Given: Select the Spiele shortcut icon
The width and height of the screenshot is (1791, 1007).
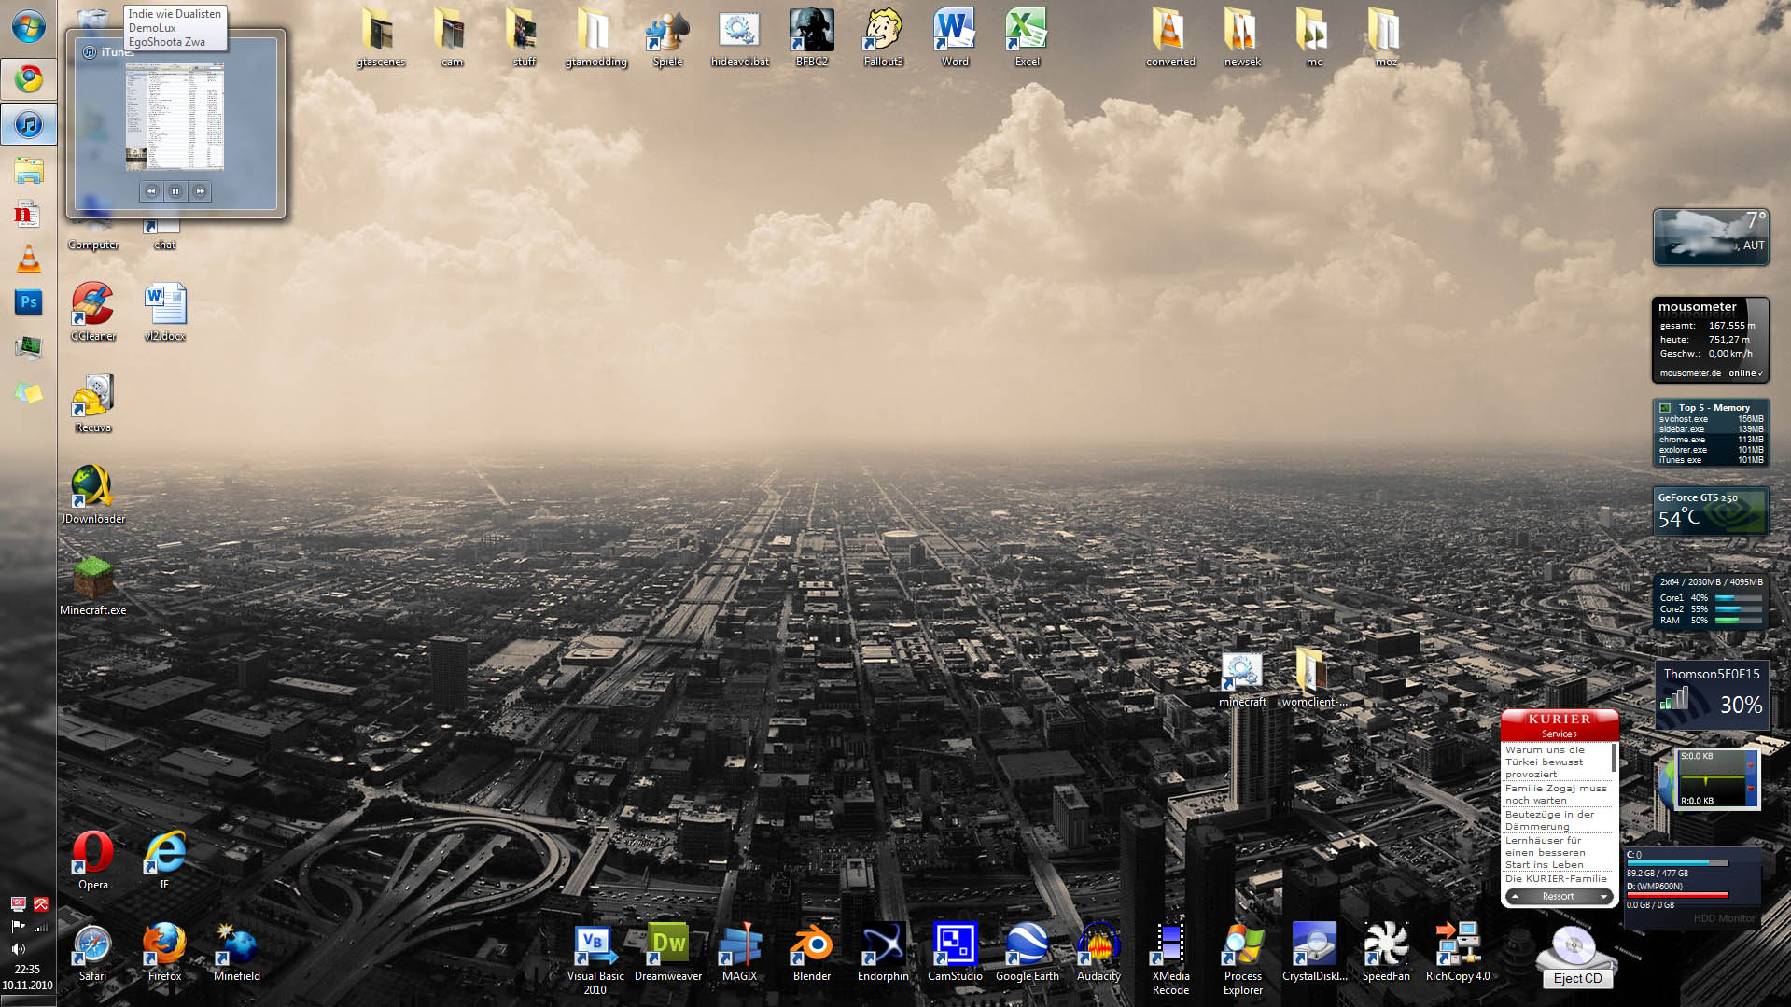Looking at the screenshot, I should [x=667, y=38].
